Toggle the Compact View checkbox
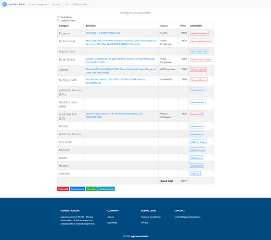 click(58, 20)
